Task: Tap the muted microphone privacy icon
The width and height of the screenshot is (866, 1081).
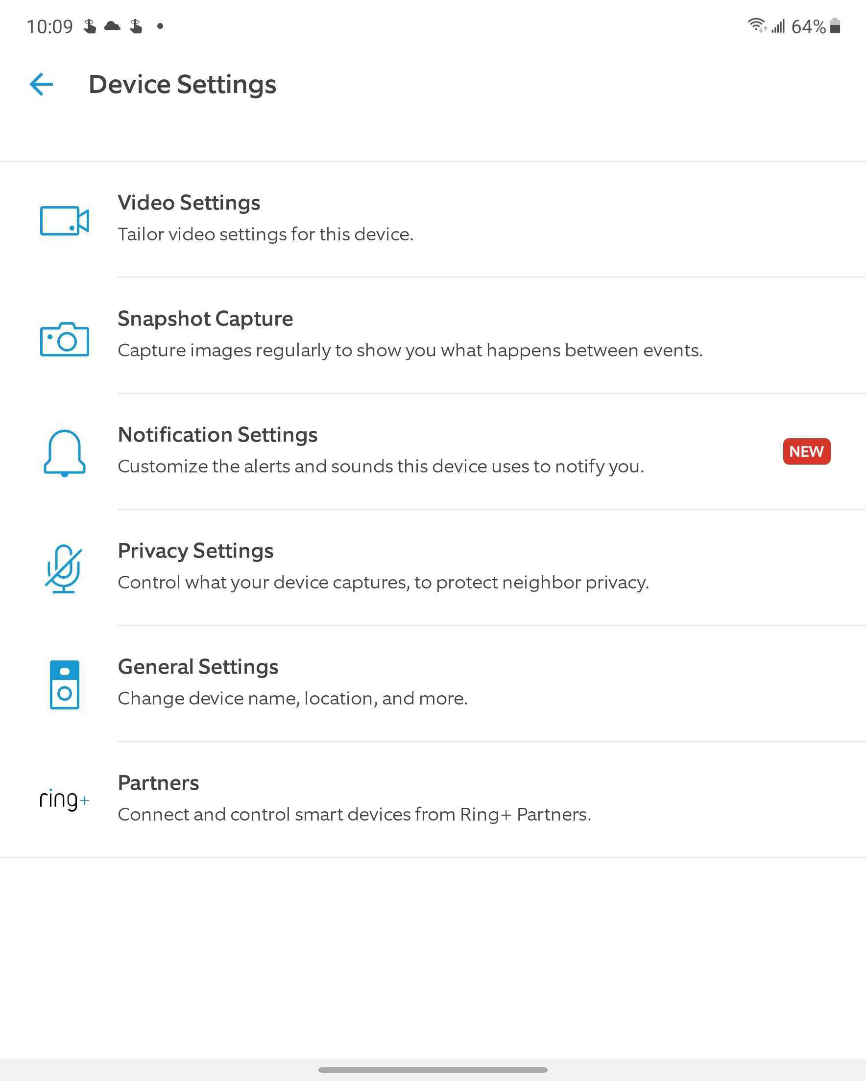Action: coord(64,568)
